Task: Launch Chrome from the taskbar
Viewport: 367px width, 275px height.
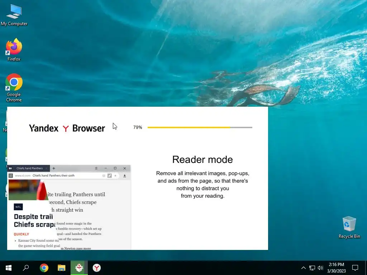Action: pyautogui.click(x=44, y=268)
